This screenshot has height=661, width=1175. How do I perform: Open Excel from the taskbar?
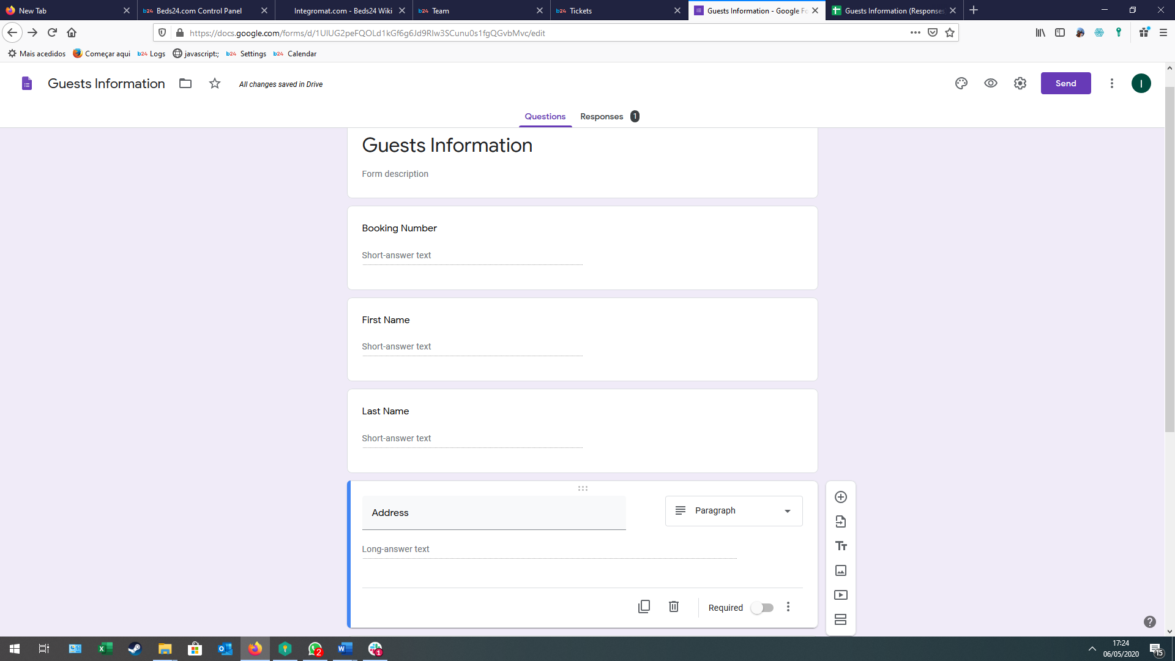105,649
